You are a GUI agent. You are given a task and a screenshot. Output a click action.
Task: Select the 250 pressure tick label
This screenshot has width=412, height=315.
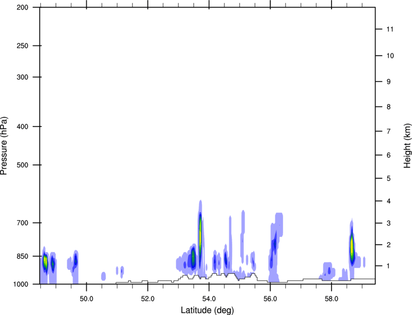pos(23,46)
